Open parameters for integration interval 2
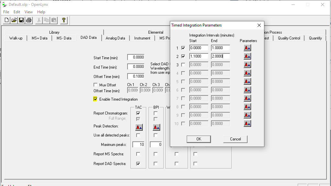 click(247, 56)
